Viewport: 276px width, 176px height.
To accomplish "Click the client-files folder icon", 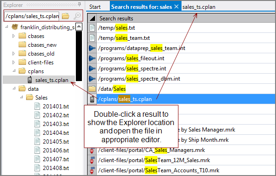I will (22, 62).
